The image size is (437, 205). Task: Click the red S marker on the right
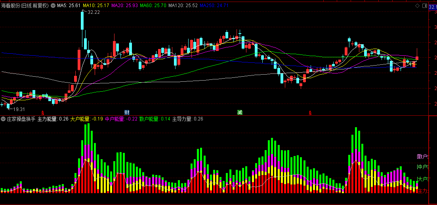pyautogui.click(x=310, y=113)
